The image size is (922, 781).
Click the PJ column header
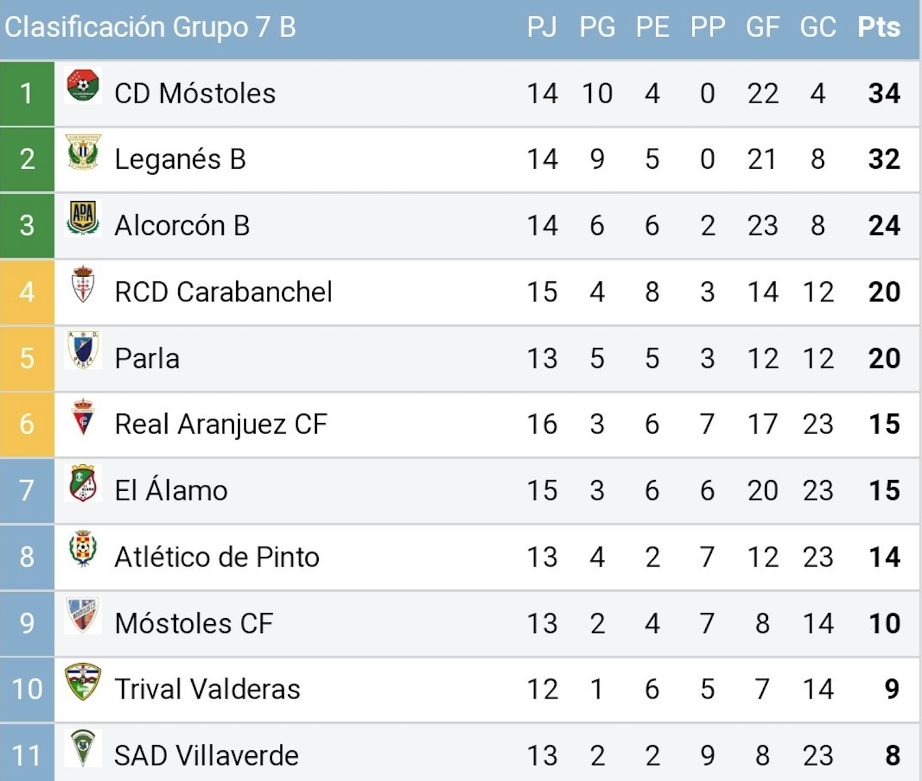(x=542, y=27)
